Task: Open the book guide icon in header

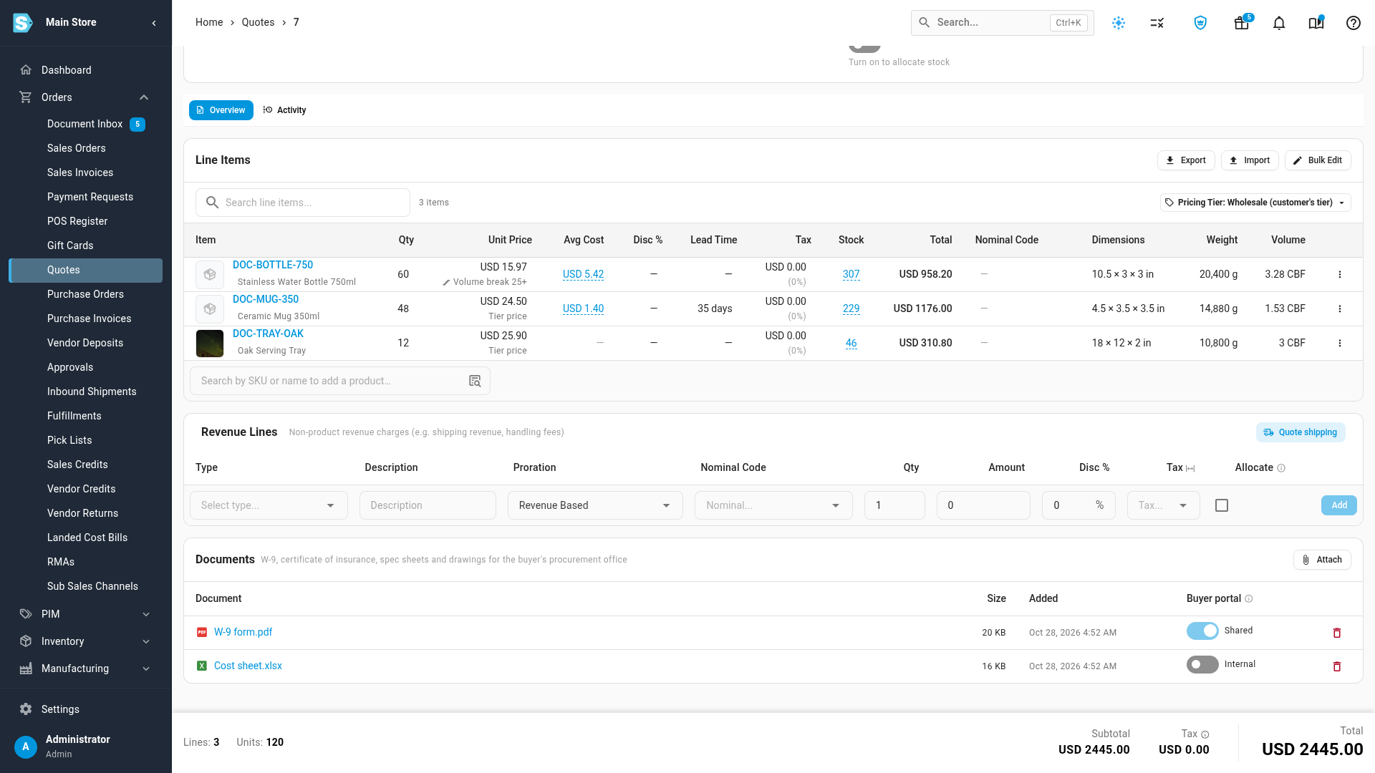Action: [1316, 23]
